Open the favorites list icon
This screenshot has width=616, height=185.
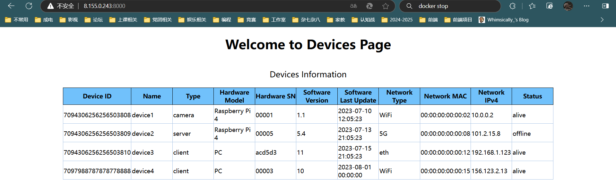[x=532, y=6]
